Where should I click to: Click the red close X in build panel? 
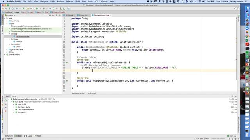[5, 111]
